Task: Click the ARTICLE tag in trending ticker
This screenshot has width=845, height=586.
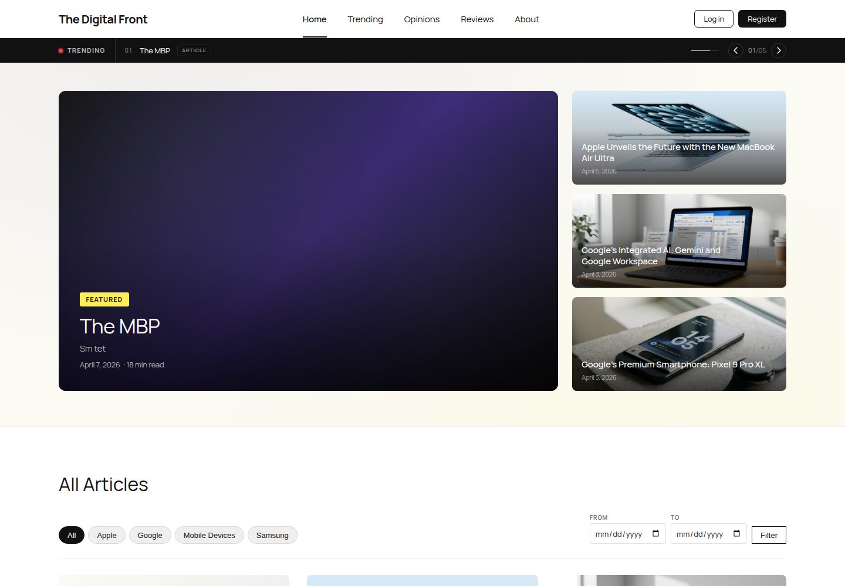Action: pyautogui.click(x=194, y=50)
